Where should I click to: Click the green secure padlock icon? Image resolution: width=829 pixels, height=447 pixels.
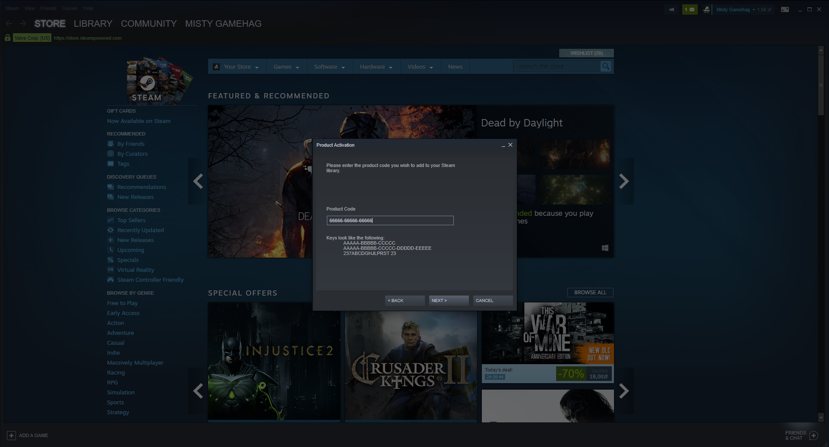(x=8, y=38)
